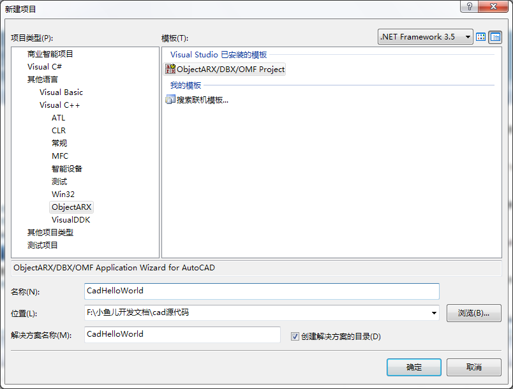Image resolution: width=513 pixels, height=389 pixels.
Task: Select 其他语言 tree node
Action: pos(43,80)
